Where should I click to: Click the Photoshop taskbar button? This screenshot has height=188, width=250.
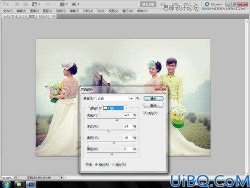pos(31,184)
